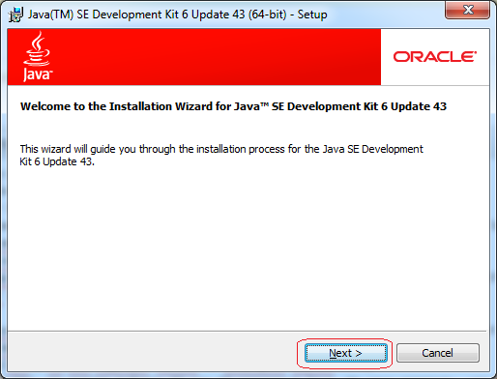Image resolution: width=497 pixels, height=379 pixels.
Task: Click the registered mark on Oracle logo
Action: [475, 52]
